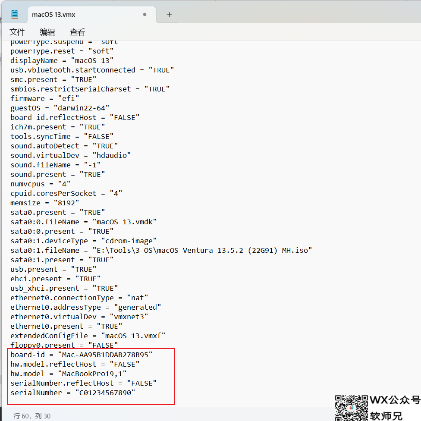Click the line smc.present = "TRUE"
The width and height of the screenshot is (421, 421).
coord(53,79)
